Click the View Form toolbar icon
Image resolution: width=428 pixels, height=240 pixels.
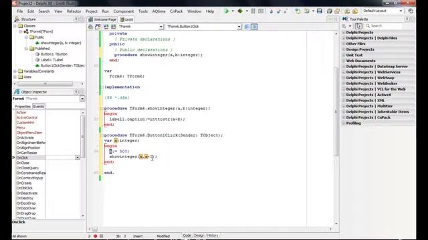pos(337,11)
